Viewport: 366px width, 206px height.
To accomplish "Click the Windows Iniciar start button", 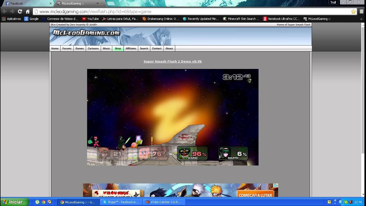I will pyautogui.click(x=15, y=202).
